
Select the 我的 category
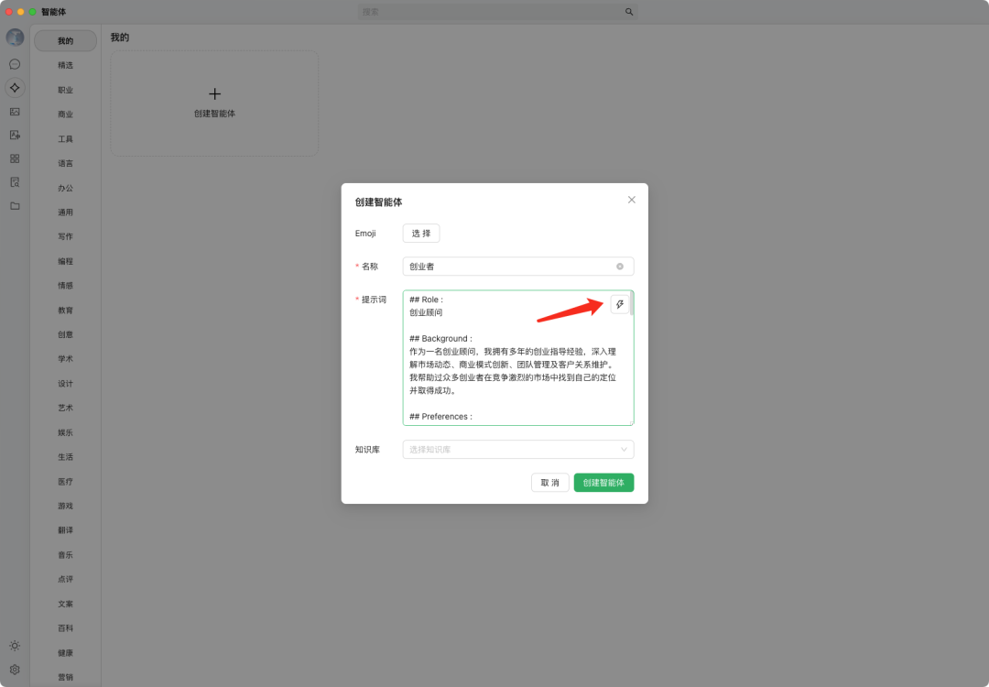pyautogui.click(x=66, y=41)
